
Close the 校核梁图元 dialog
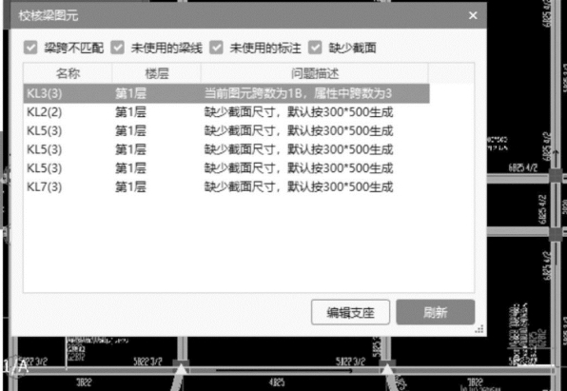click(x=473, y=15)
